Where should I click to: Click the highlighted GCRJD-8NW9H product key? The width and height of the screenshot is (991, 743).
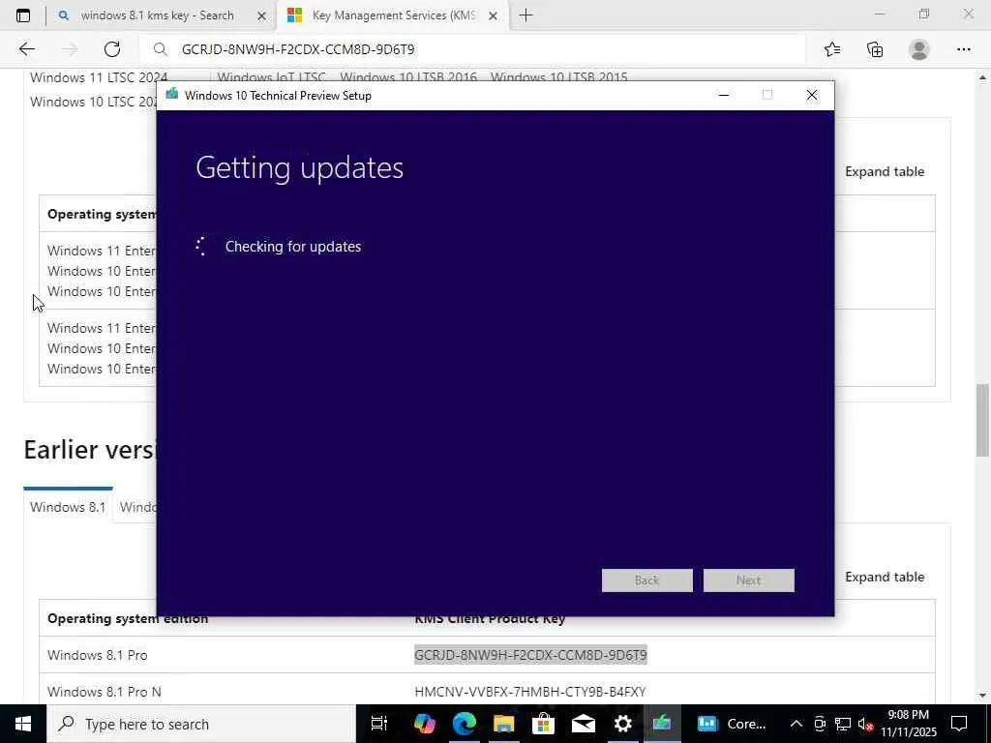(x=530, y=655)
